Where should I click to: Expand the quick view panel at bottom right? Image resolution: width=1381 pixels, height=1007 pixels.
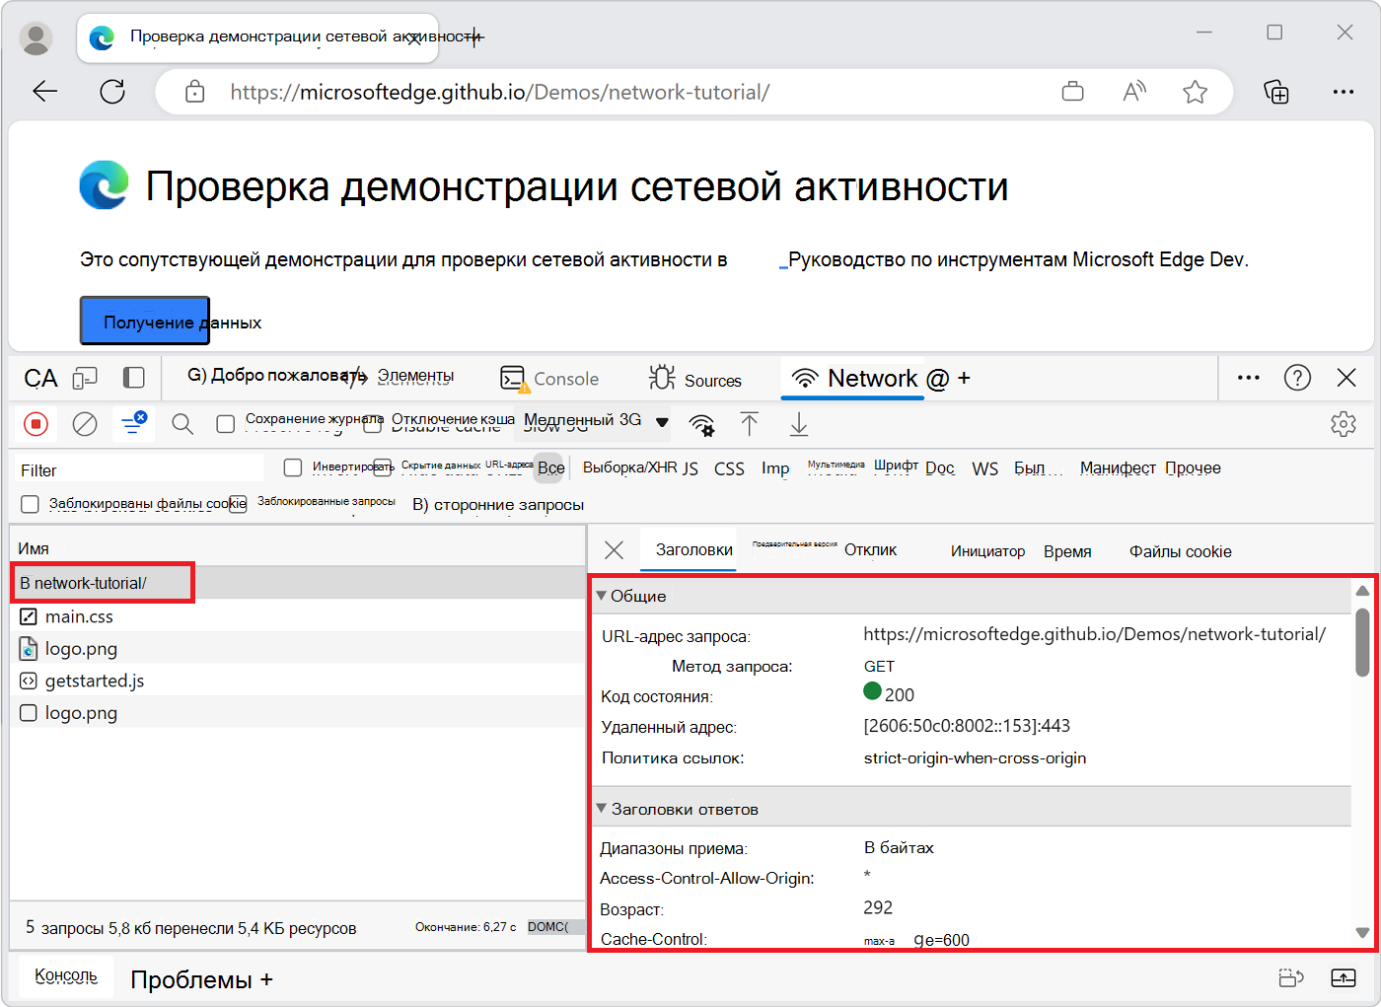click(x=1344, y=978)
